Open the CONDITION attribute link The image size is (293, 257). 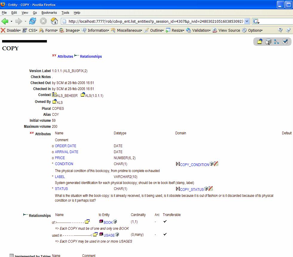pyautogui.click(x=64, y=164)
